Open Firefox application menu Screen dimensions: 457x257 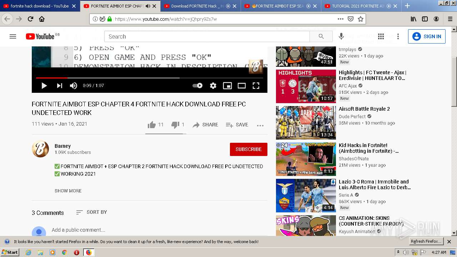[x=450, y=19]
